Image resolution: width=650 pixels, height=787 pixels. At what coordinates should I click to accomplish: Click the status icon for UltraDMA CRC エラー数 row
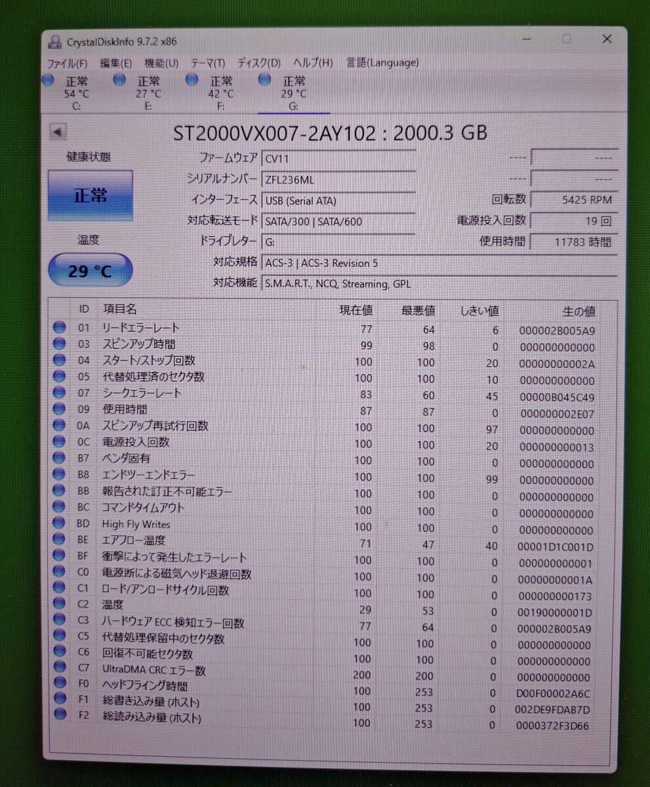click(x=60, y=667)
